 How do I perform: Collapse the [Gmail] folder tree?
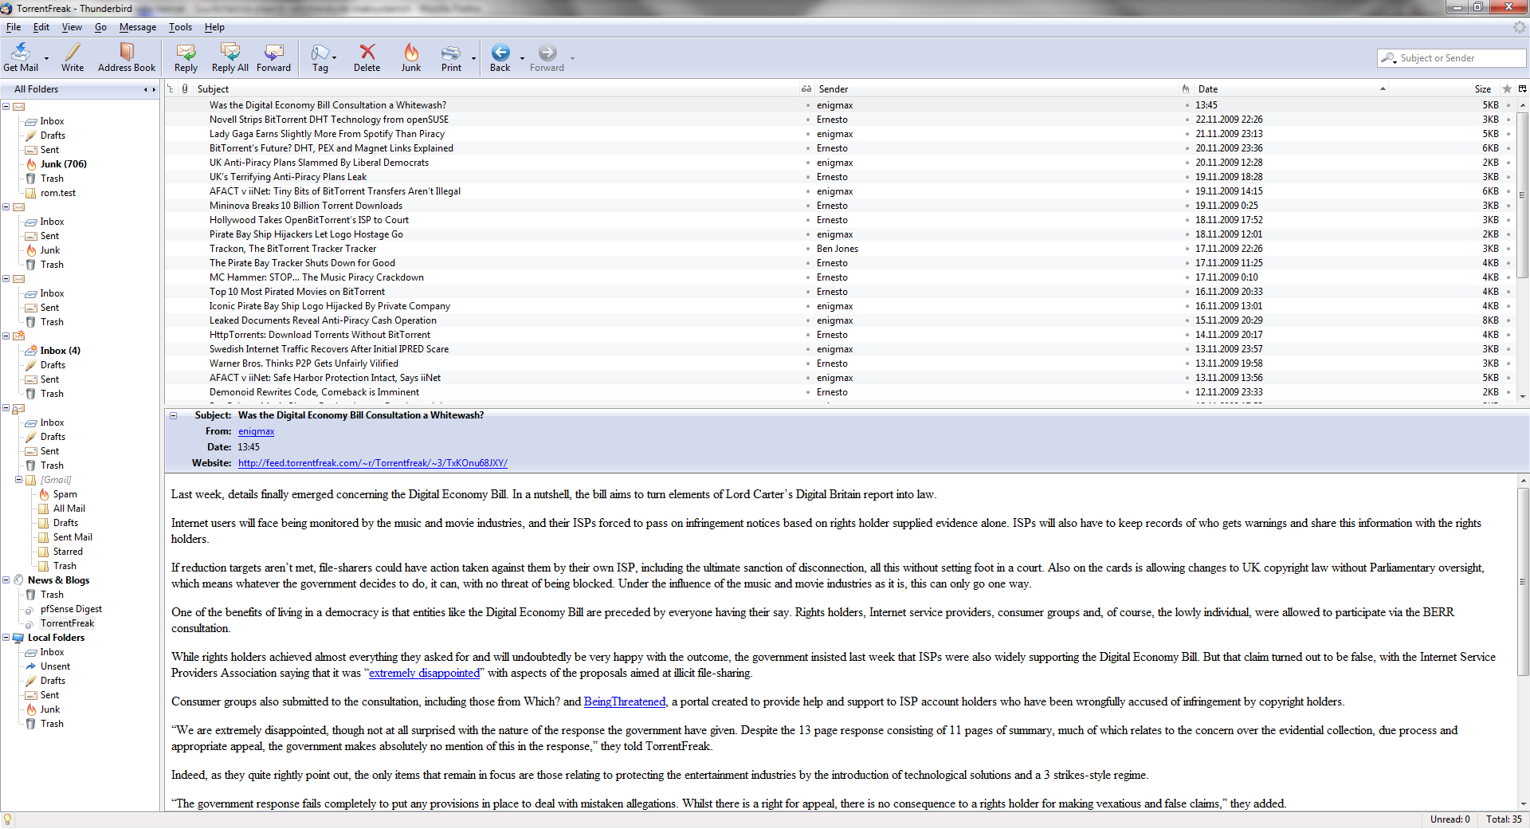coord(18,480)
